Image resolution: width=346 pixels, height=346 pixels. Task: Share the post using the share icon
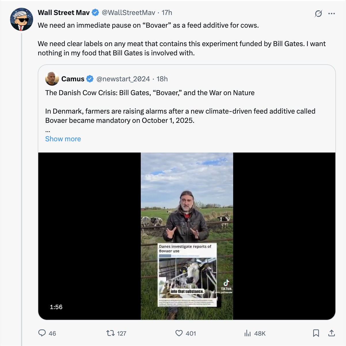tap(331, 333)
